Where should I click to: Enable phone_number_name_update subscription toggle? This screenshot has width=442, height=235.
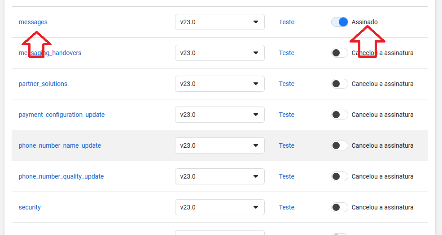pyautogui.click(x=339, y=145)
